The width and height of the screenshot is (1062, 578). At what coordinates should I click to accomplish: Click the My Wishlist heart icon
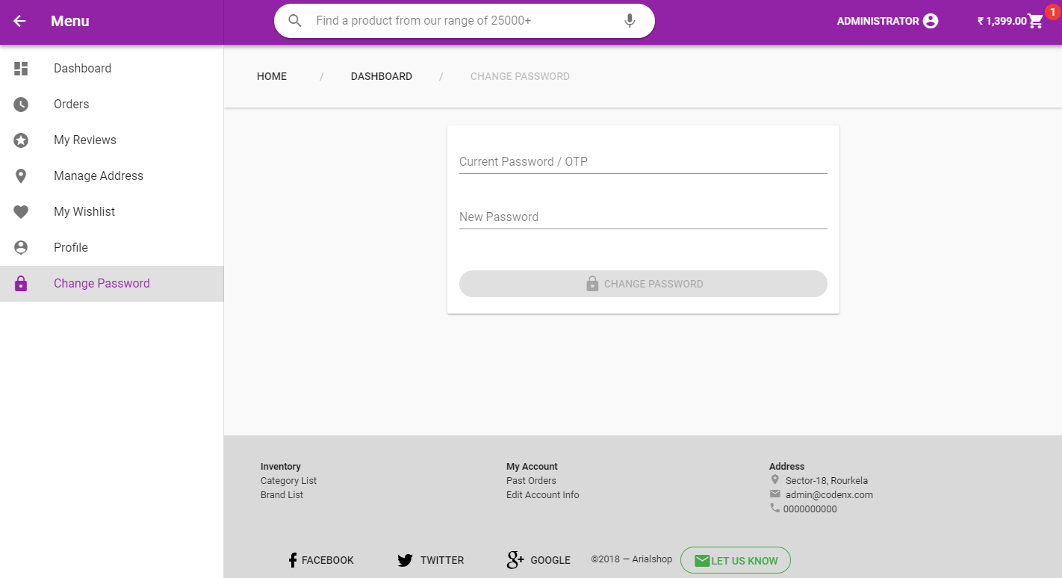tap(21, 212)
